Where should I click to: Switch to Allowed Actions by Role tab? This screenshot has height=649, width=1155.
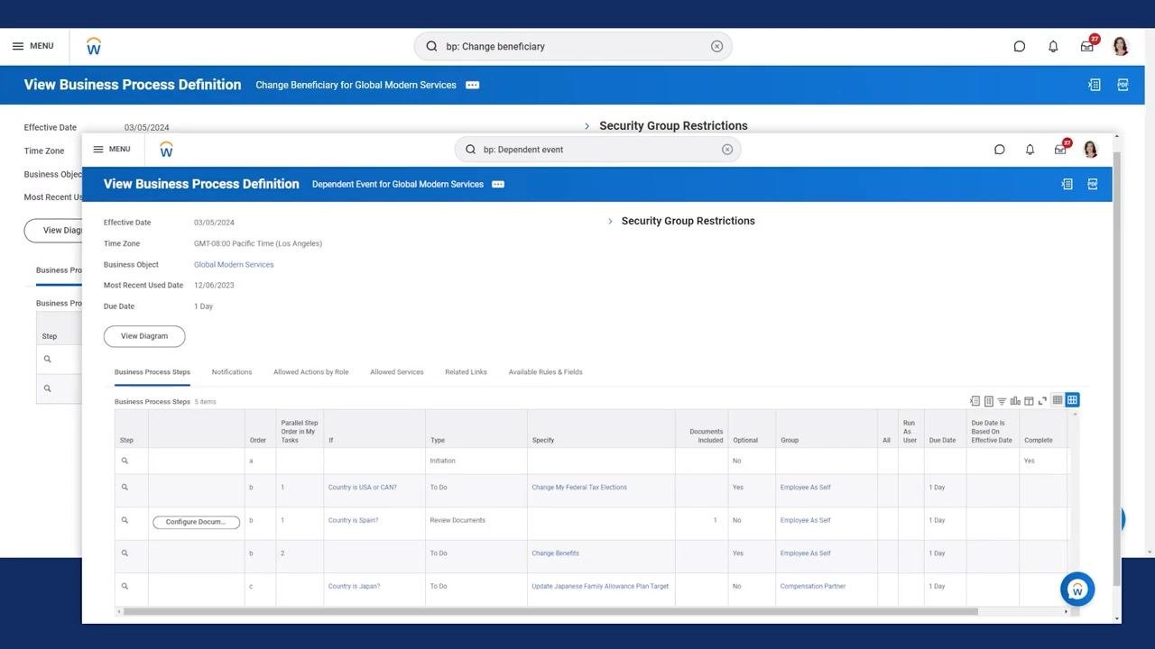click(x=311, y=372)
